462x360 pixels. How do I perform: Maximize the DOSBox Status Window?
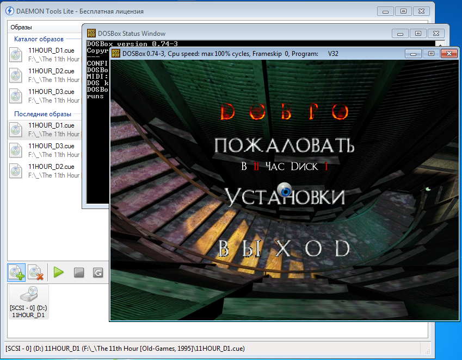418,34
